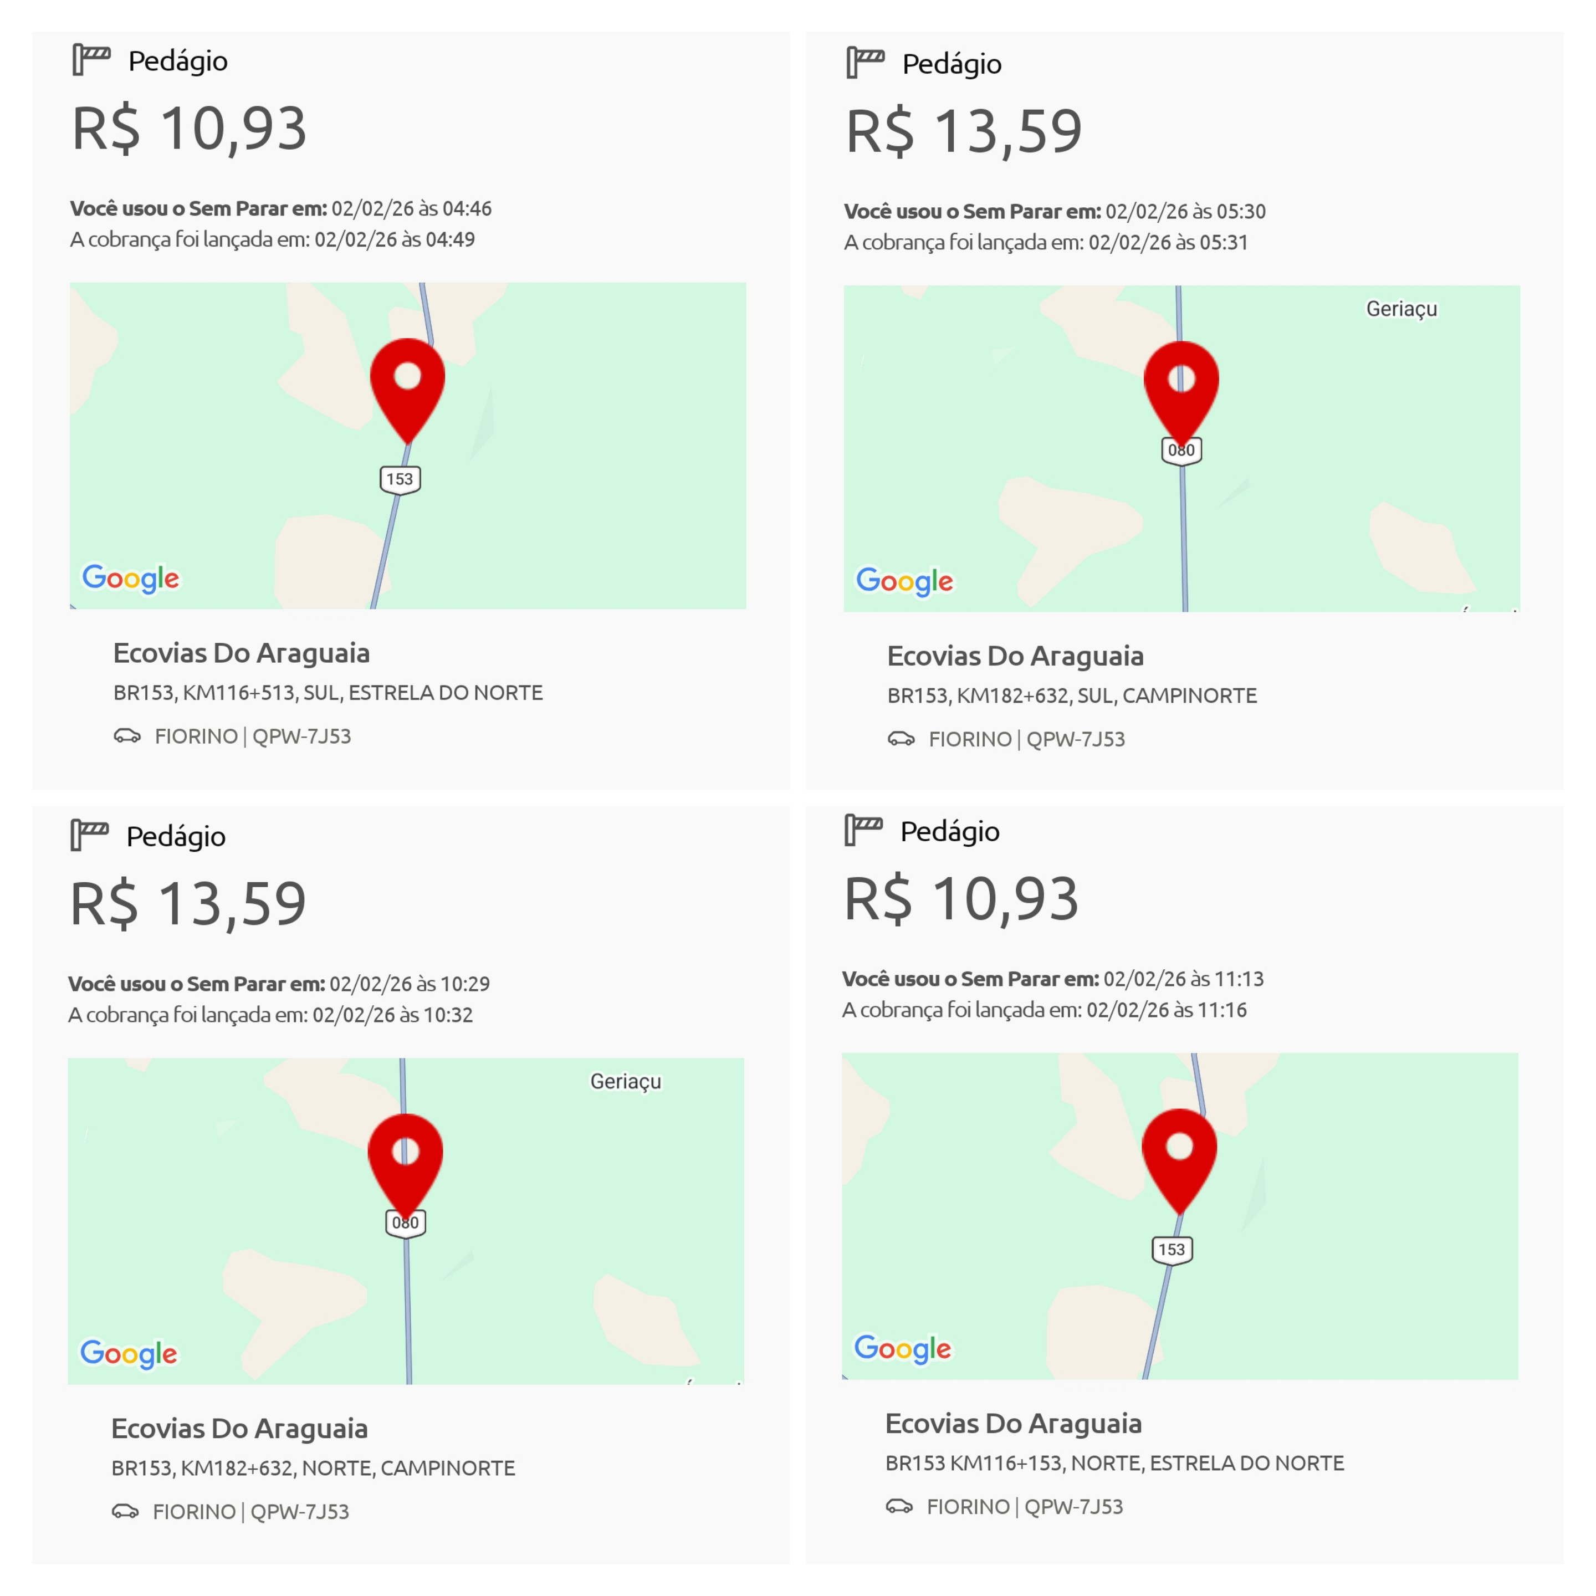1596x1596 pixels.
Task: Click the car icon in the KM116+153 NORTE card
Action: point(899,1506)
